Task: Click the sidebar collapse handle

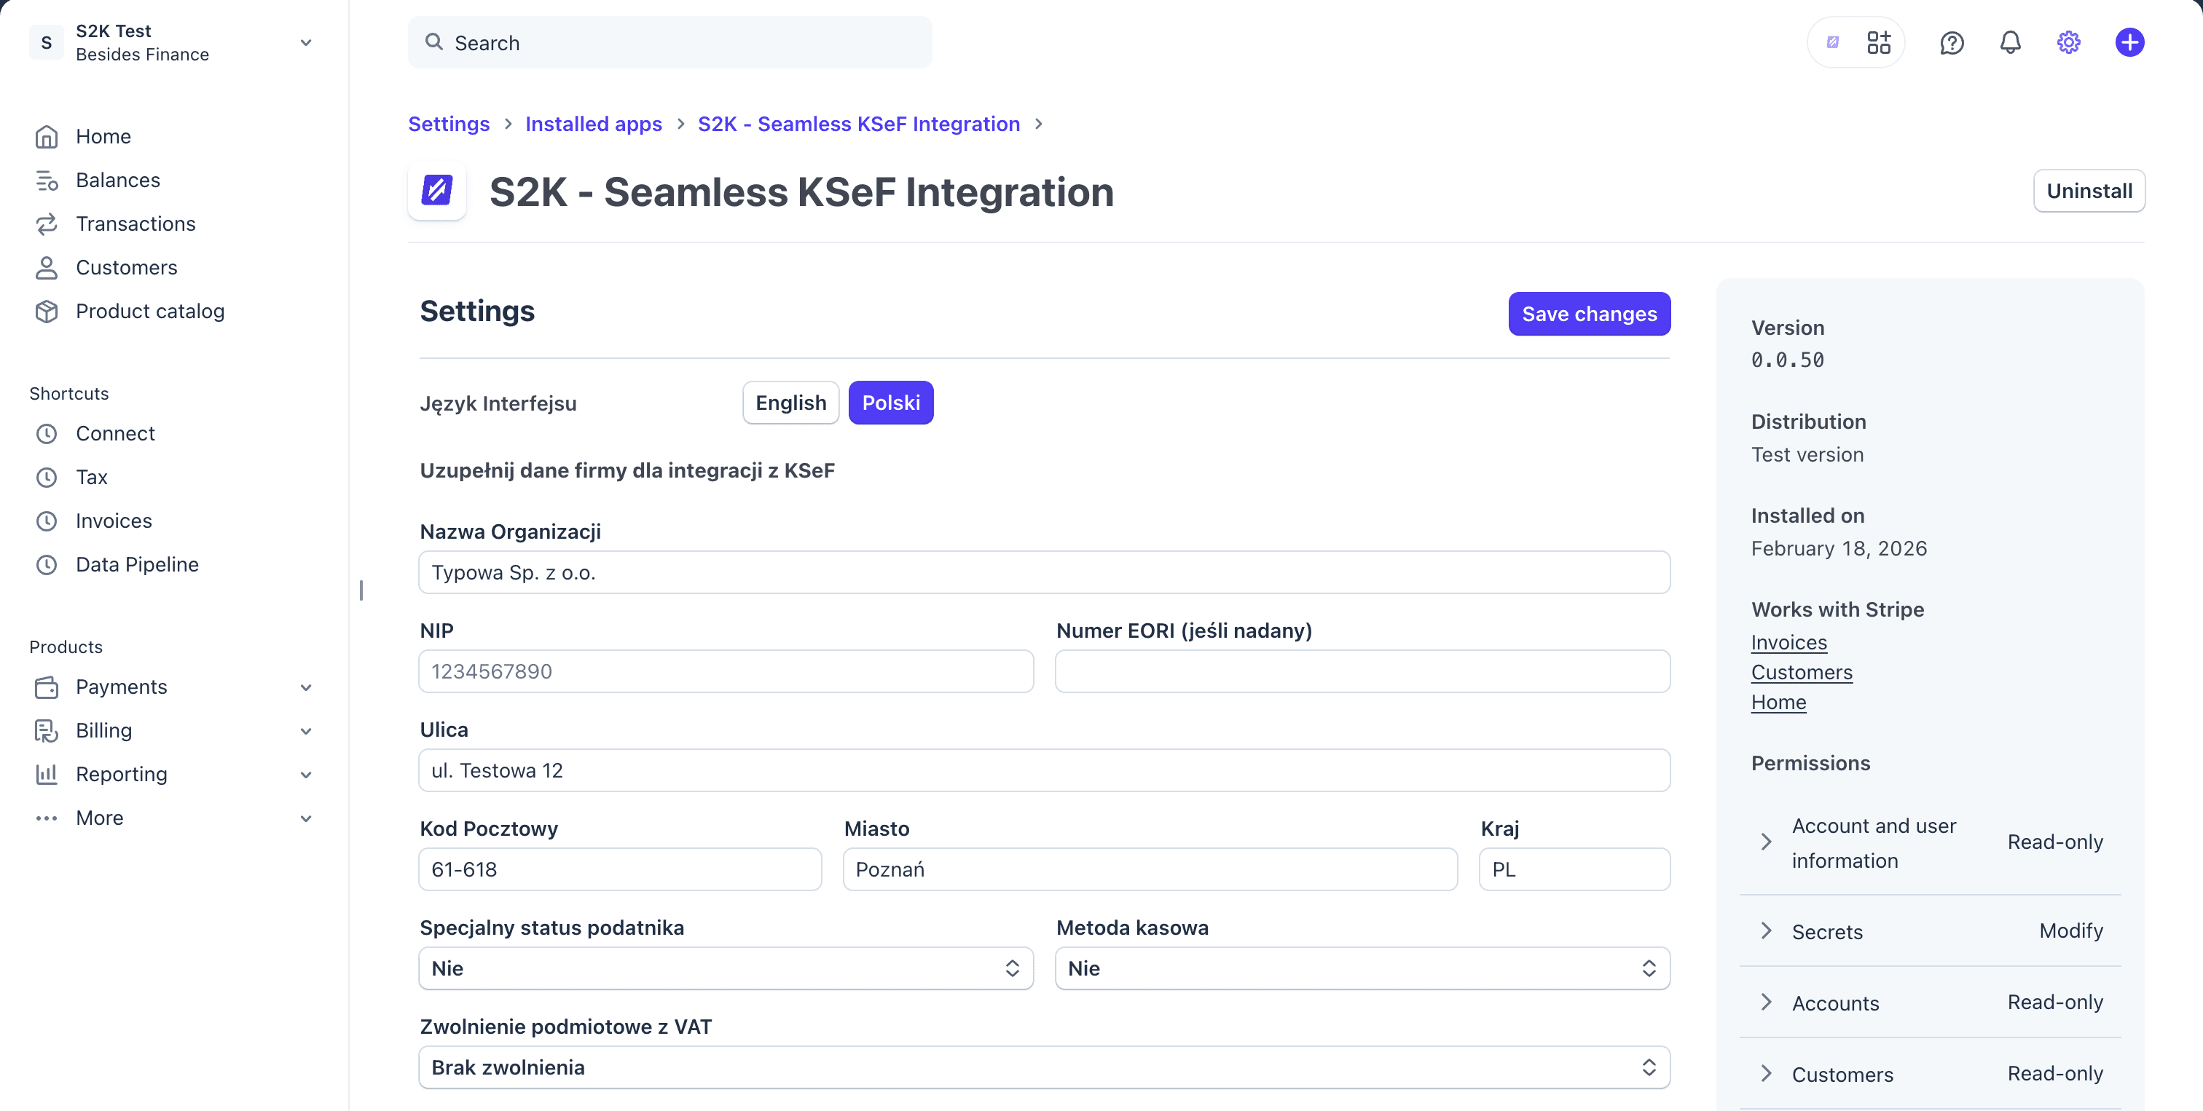Action: point(361,590)
